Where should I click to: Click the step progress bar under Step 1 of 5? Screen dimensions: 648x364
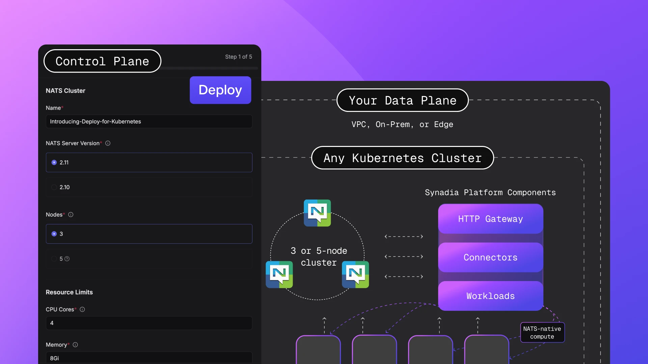tap(209, 68)
